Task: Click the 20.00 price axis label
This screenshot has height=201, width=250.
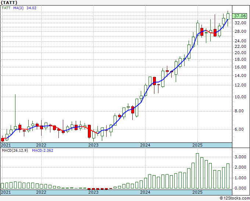Action: 240,53
